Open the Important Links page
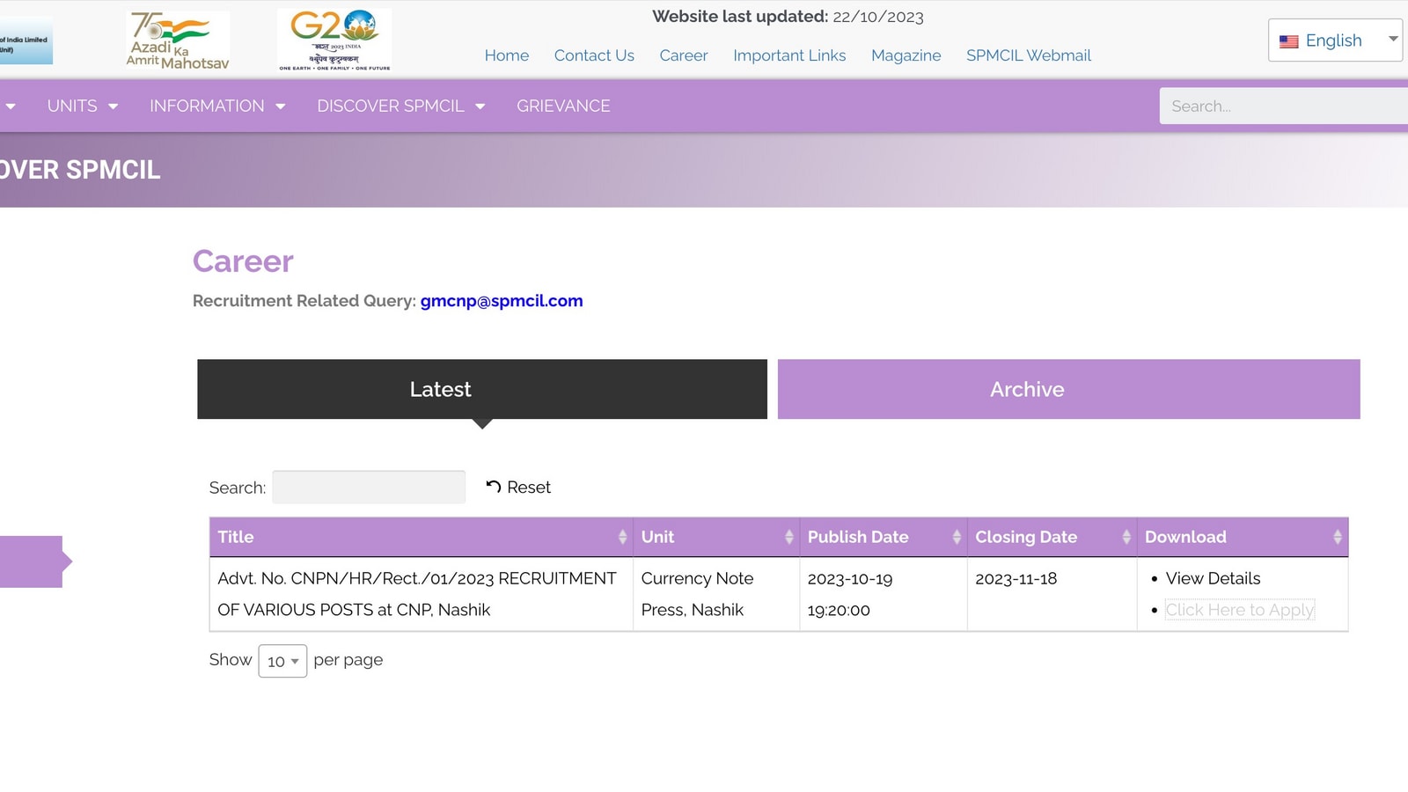Viewport: 1408px width, 792px height. click(789, 55)
